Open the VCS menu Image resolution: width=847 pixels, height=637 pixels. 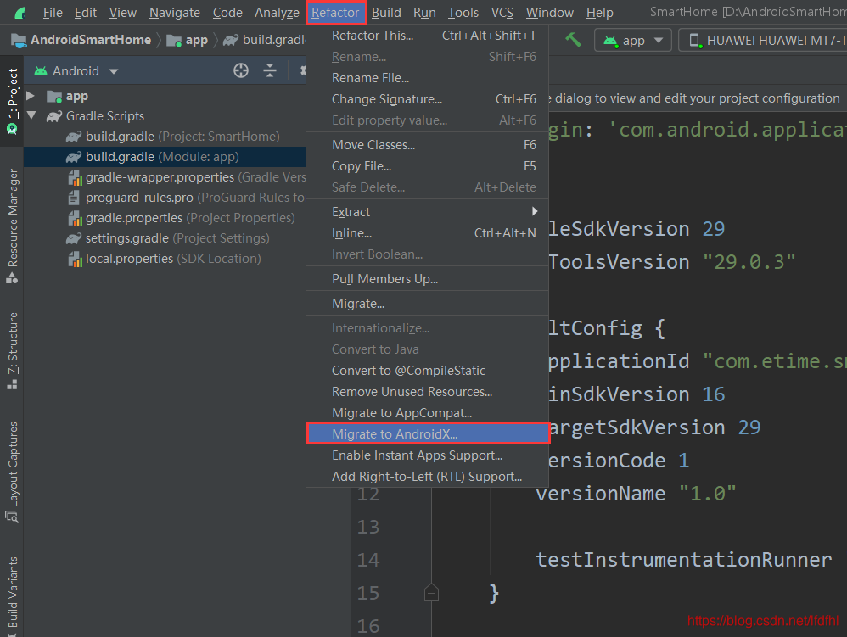pyautogui.click(x=502, y=13)
